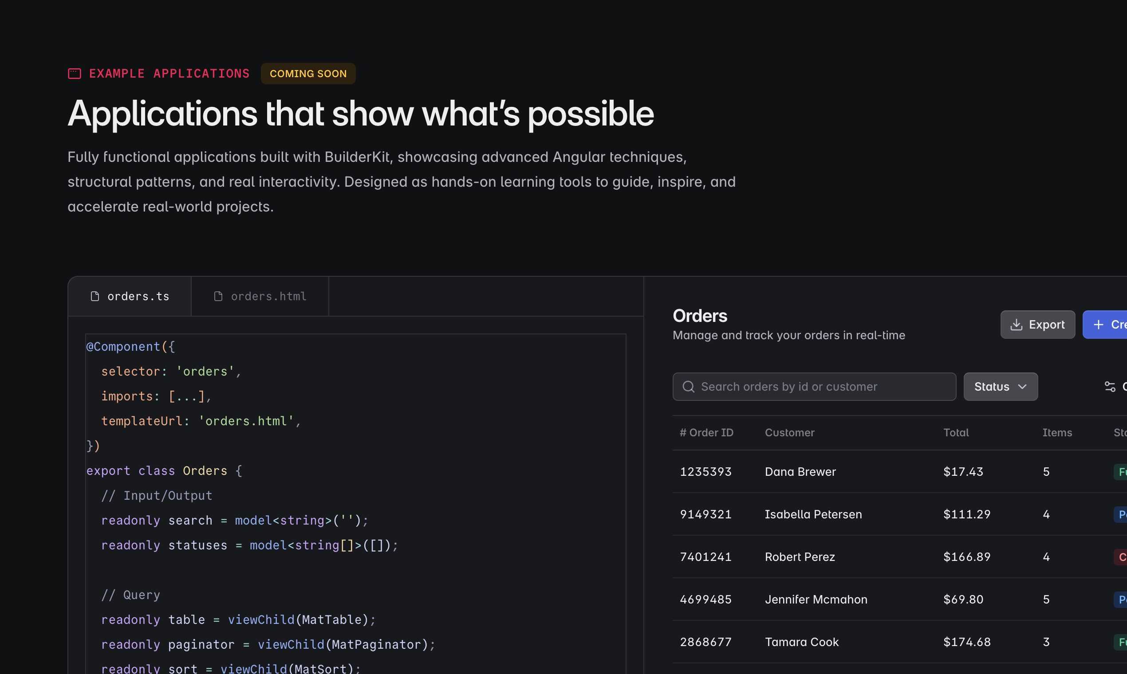The image size is (1127, 674).
Task: Sort by the Customer column header
Action: (x=789, y=433)
